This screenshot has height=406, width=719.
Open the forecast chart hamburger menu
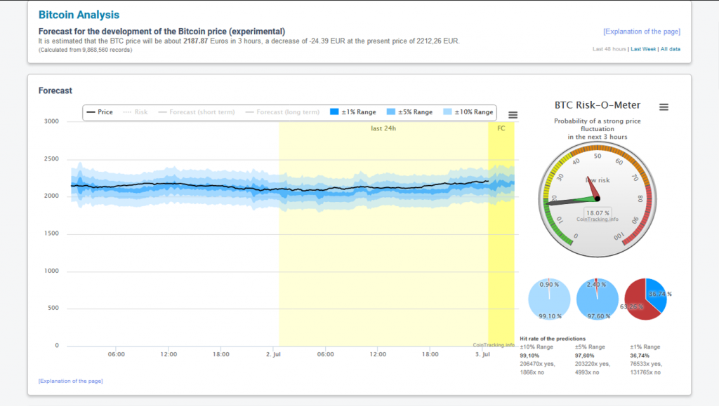513,115
